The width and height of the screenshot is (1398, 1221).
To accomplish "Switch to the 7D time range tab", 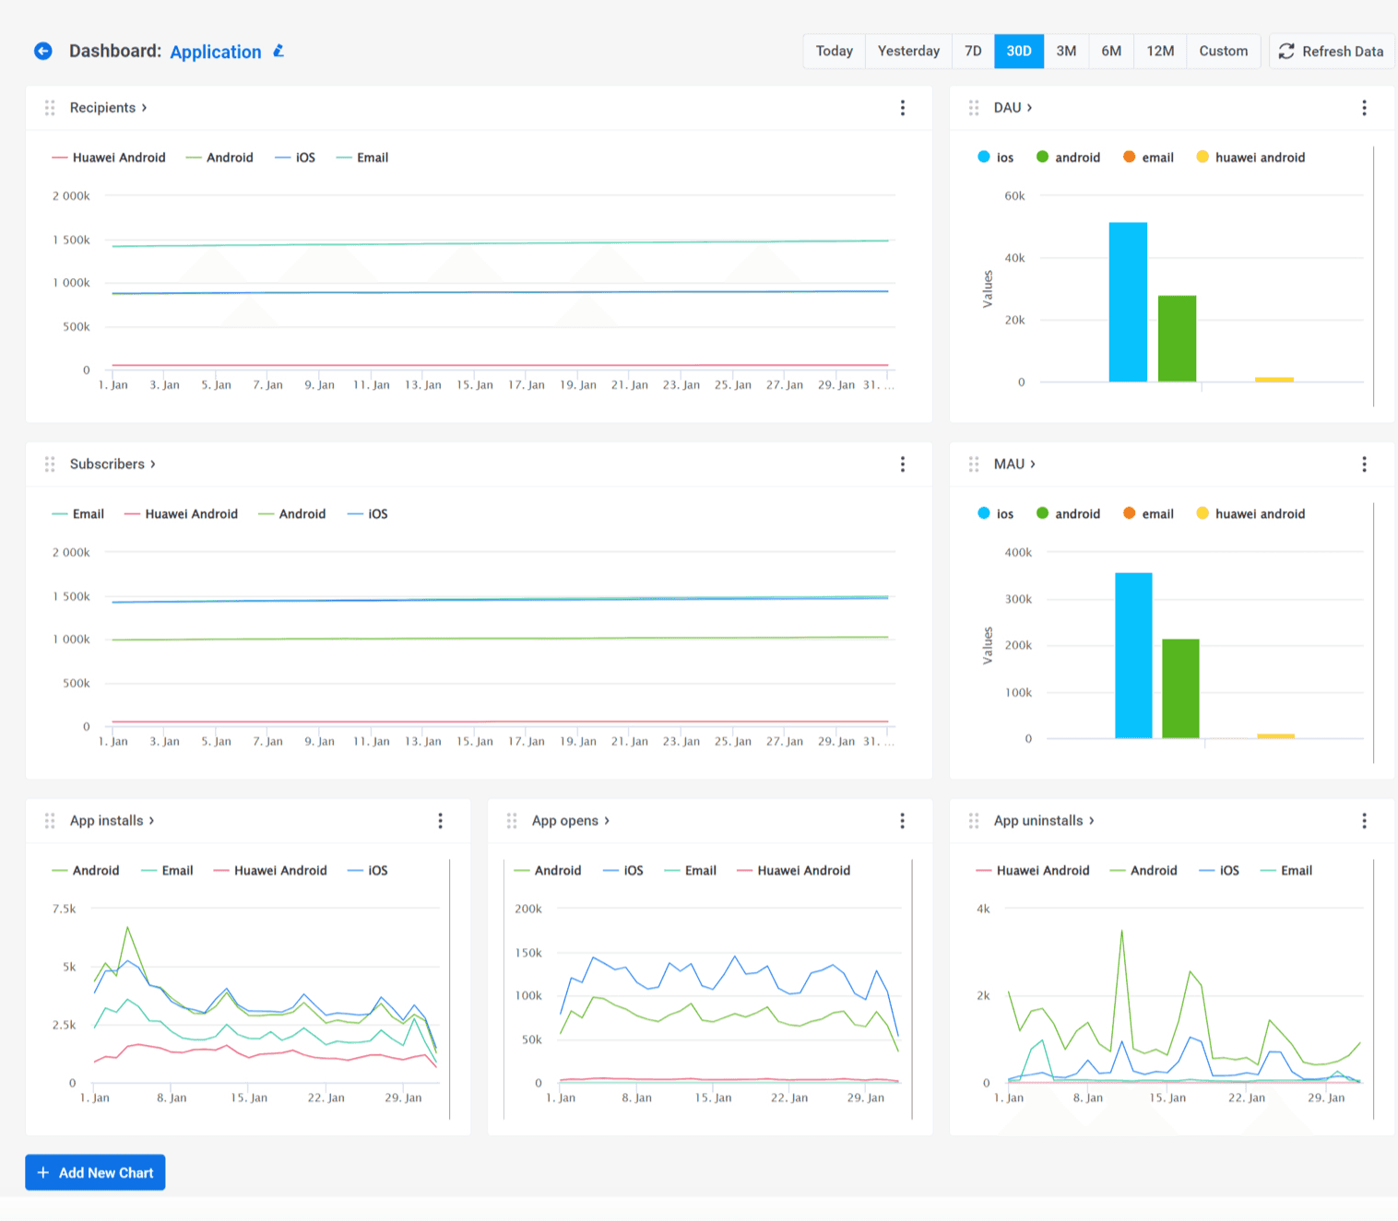I will 972,51.
